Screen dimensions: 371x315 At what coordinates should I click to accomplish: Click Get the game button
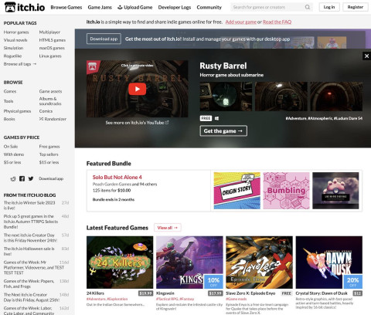coord(223,130)
